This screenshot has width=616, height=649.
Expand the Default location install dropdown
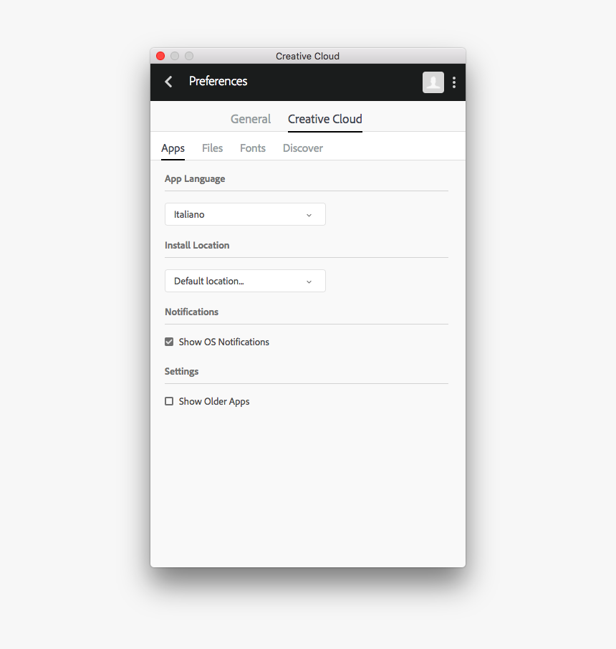pyautogui.click(x=244, y=281)
